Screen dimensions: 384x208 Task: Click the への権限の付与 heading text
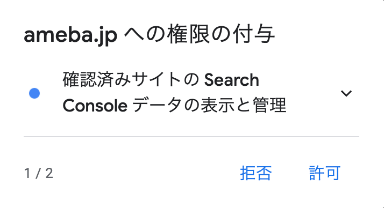click(x=200, y=35)
